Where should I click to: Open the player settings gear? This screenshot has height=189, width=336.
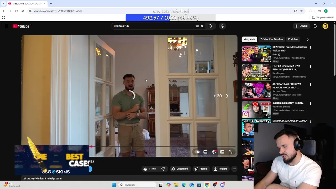pos(214,152)
